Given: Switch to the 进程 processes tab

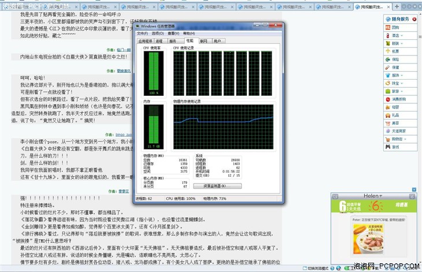Looking at the screenshot, I should pyautogui.click(x=159, y=41).
